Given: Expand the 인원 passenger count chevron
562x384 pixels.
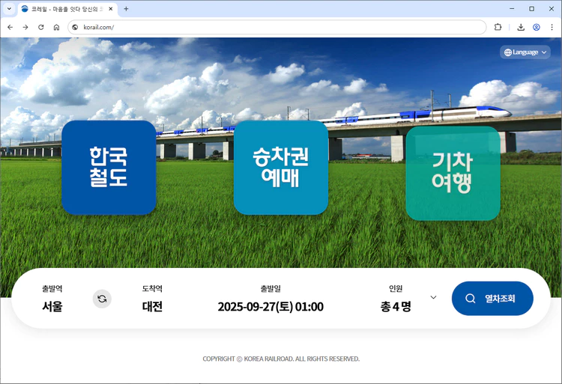Looking at the screenshot, I should tap(433, 297).
